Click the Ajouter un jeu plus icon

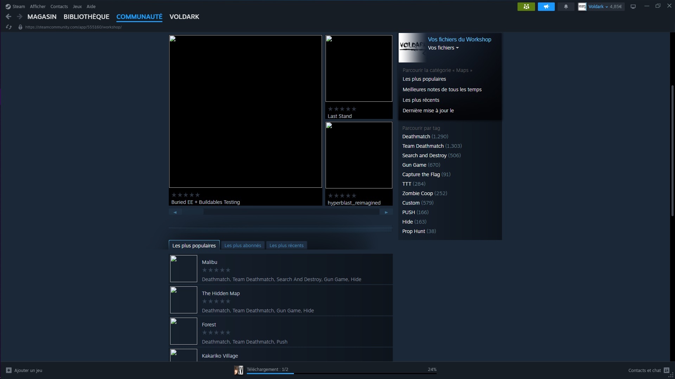9,370
